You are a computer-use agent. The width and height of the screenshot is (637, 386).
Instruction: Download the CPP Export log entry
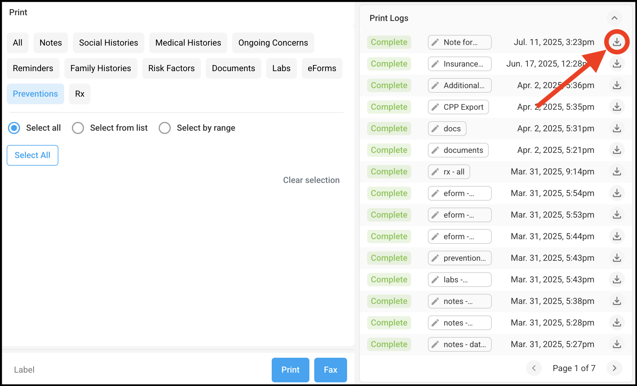[617, 107]
